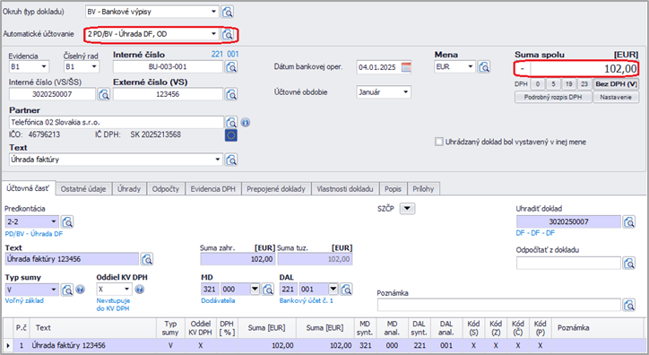649x355 pixels.
Task: Click Suma zahr. amount field
Action: 238,259
